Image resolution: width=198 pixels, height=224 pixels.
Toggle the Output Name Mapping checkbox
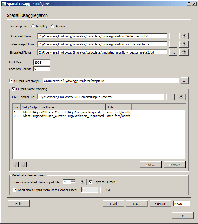[13, 89]
